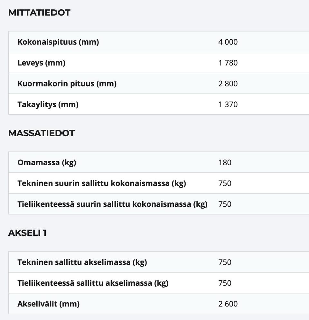Select the Tieliikenteessä sallittu akselimassa label
This screenshot has width=309, height=320.
click(93, 283)
